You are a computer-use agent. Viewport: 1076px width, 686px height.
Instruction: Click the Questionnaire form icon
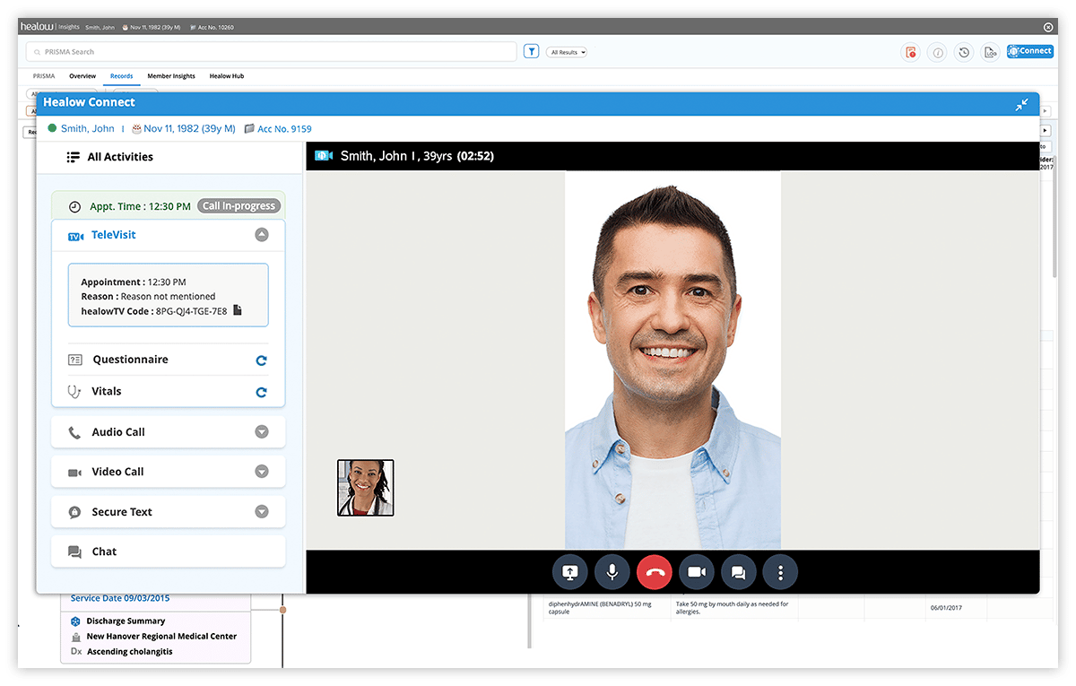coord(74,360)
